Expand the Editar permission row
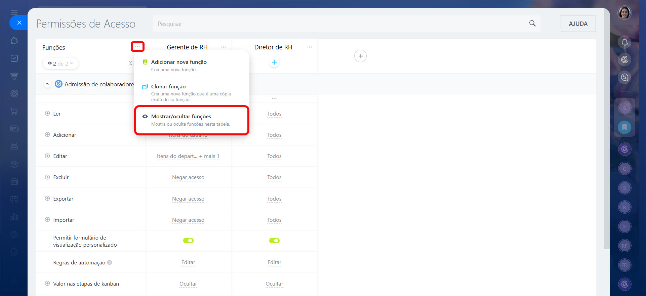The height and width of the screenshot is (296, 646). [x=47, y=156]
